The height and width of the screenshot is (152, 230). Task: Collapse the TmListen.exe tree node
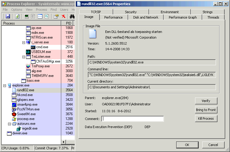24,57
